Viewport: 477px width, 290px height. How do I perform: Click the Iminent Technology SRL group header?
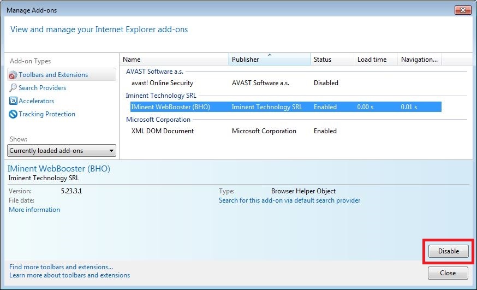pos(161,96)
